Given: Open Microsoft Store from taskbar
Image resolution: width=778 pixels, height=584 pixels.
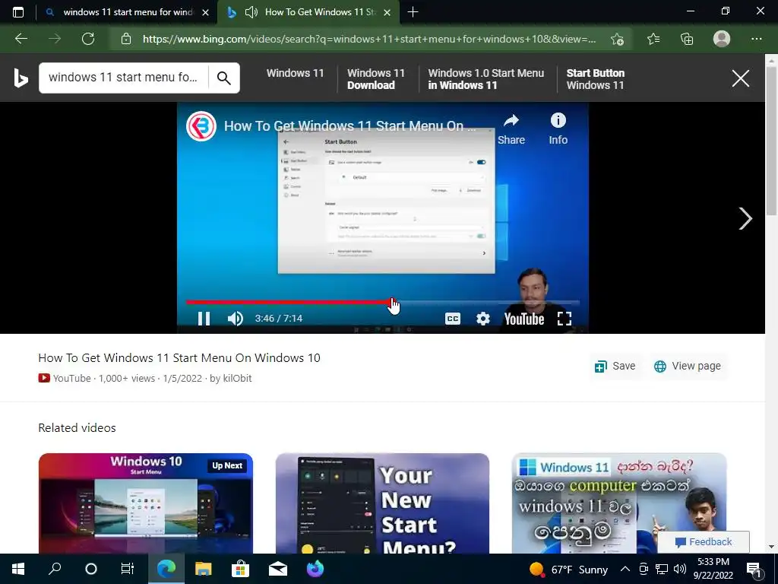Looking at the screenshot, I should (240, 569).
